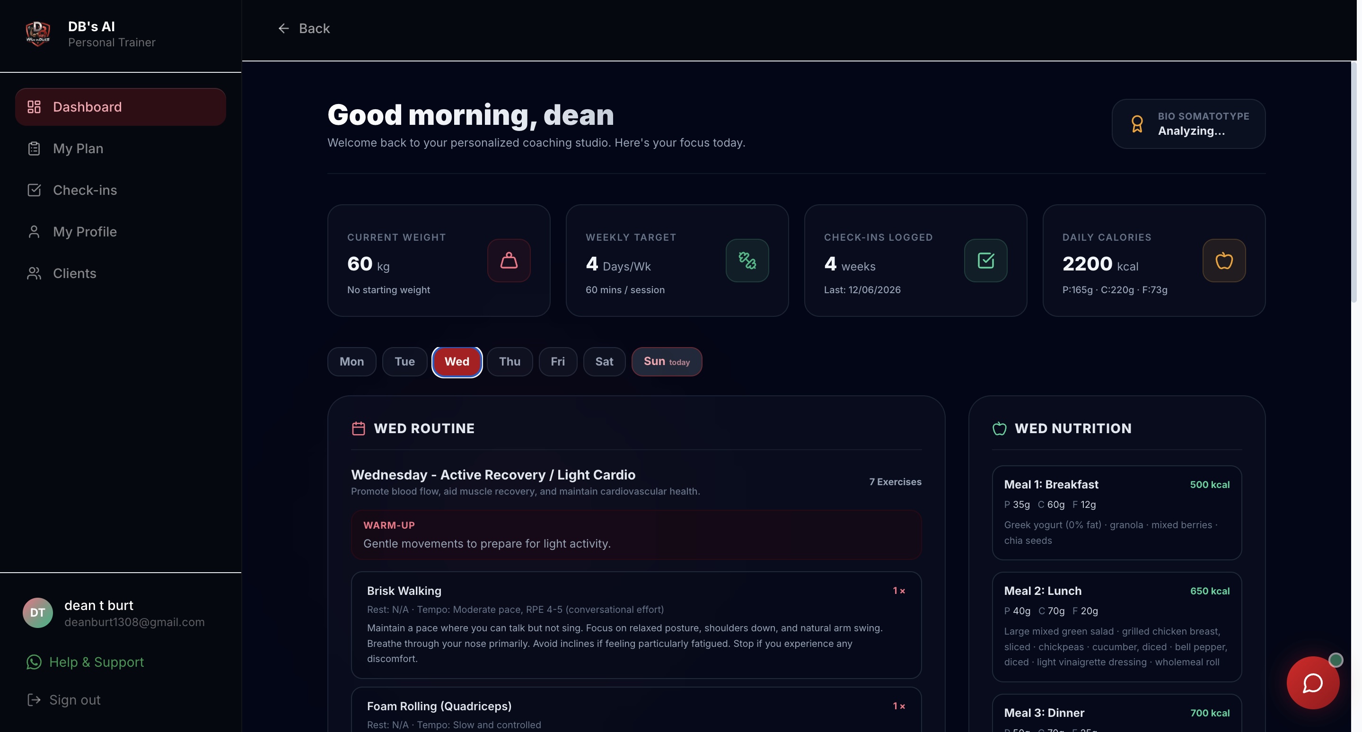Click the back arrow icon

point(283,28)
